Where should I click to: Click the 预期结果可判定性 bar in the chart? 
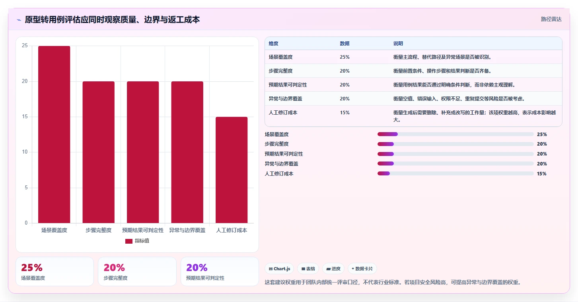pos(143,152)
